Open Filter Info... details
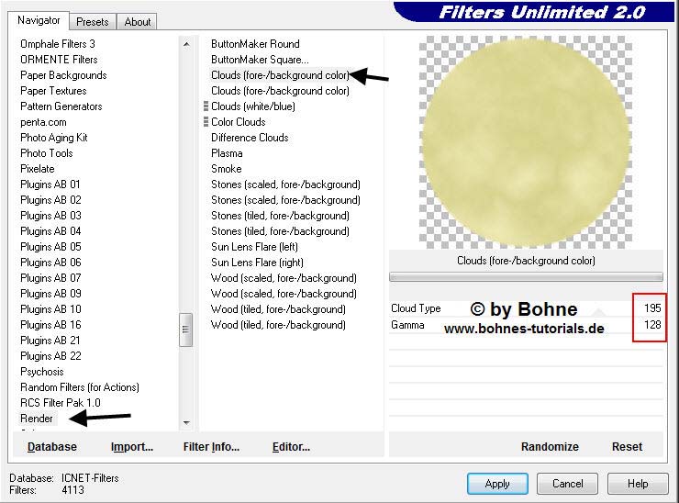 pos(211,447)
